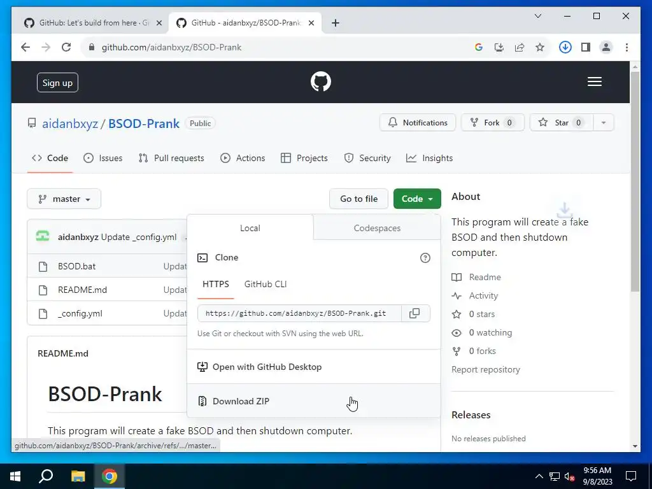Choose Download ZIP
Viewport: 652px width, 489px height.
pos(314,401)
